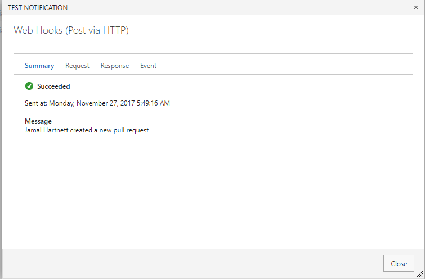Screen dimensions: 425x279
Task: Click the word "Monday" in the timestamp
Action: (62, 103)
